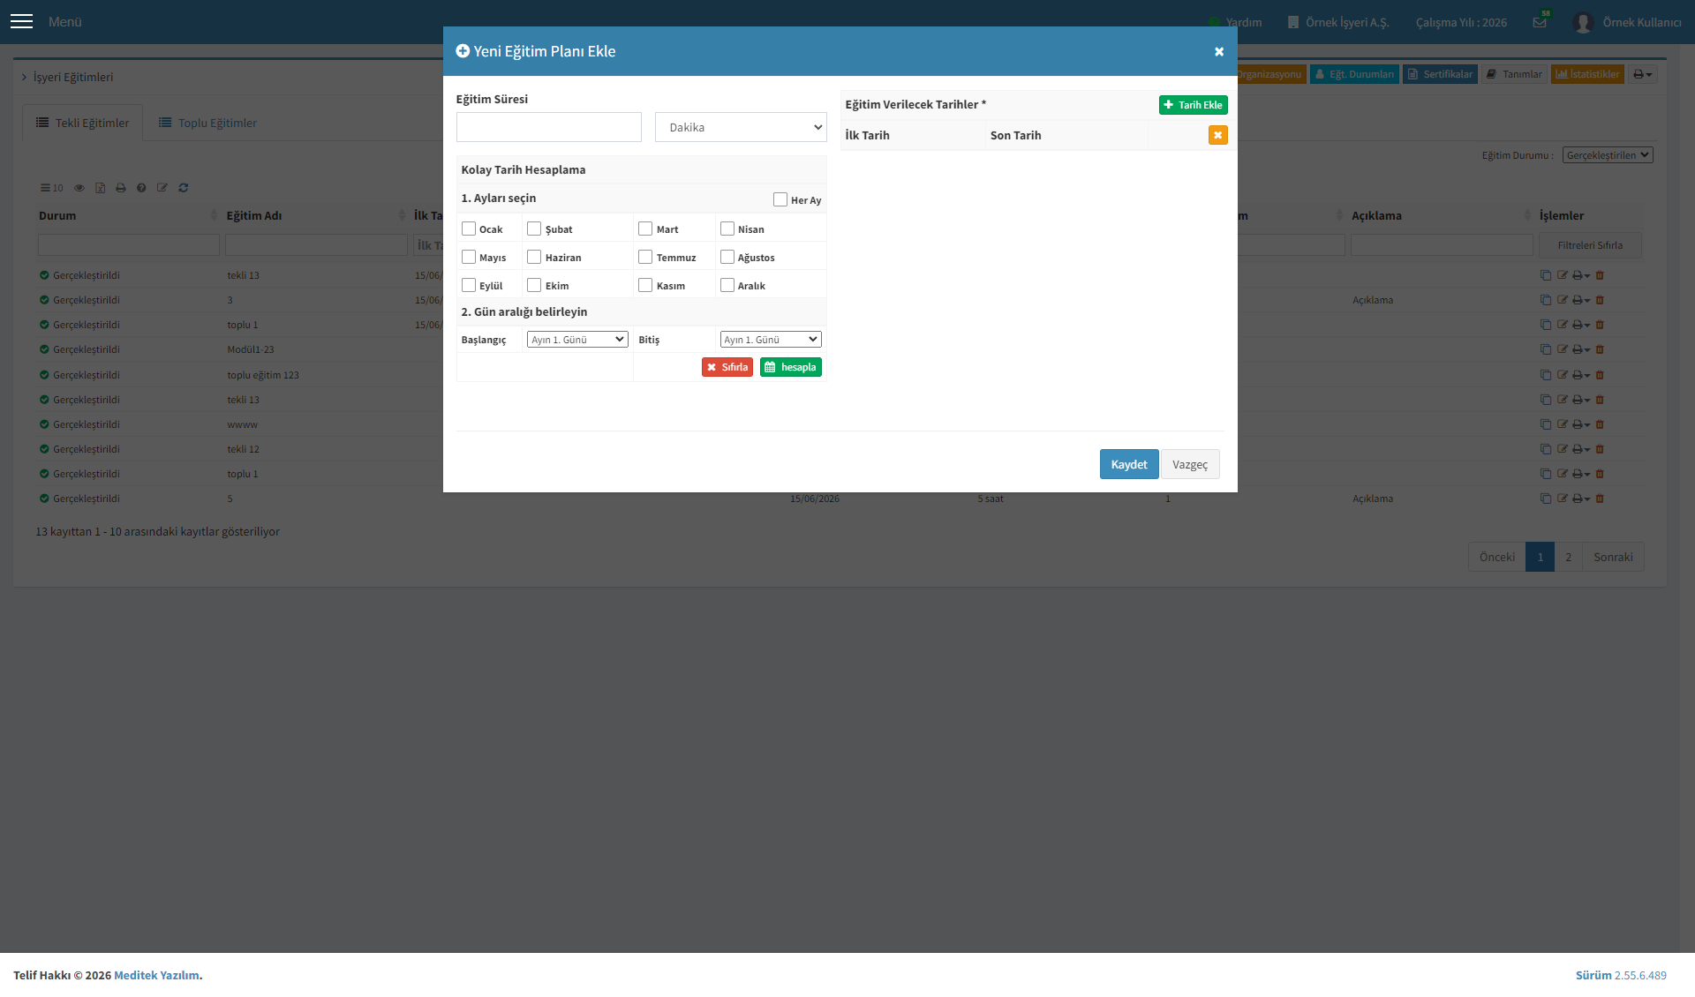Open the hamburger Menü icon
The height and width of the screenshot is (997, 1695).
(x=21, y=21)
